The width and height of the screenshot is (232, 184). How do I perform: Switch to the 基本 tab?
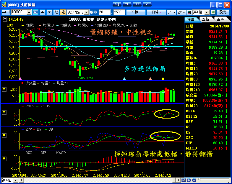click(220, 19)
